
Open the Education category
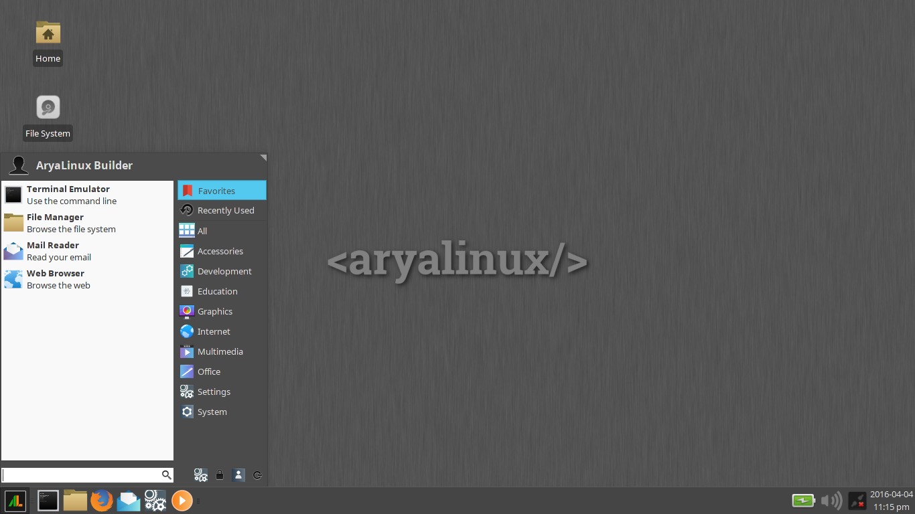pyautogui.click(x=222, y=291)
